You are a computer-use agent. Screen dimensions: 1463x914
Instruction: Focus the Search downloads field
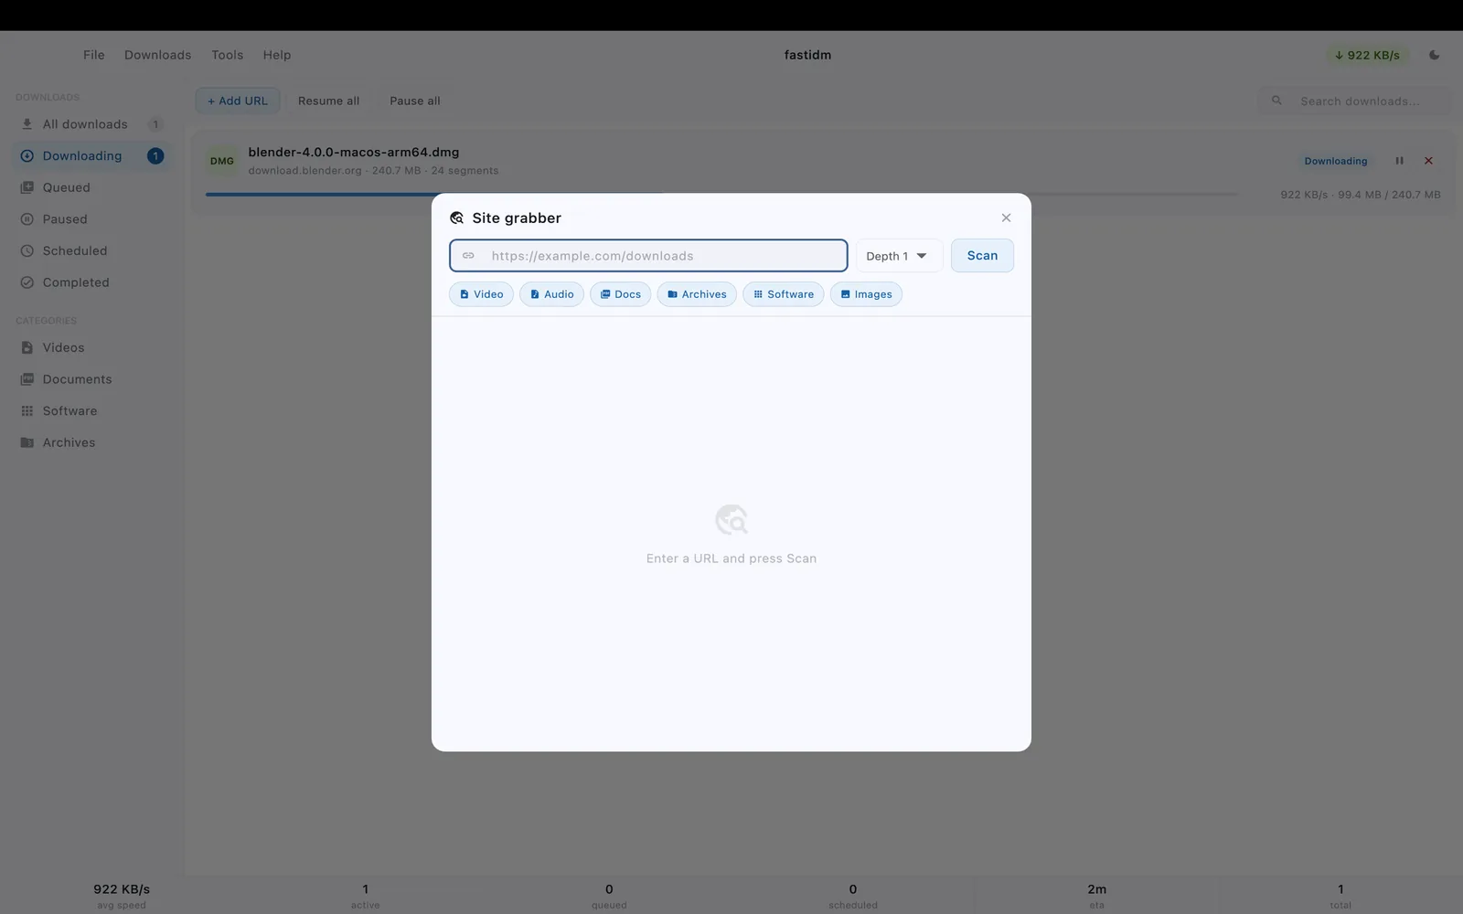1356,101
